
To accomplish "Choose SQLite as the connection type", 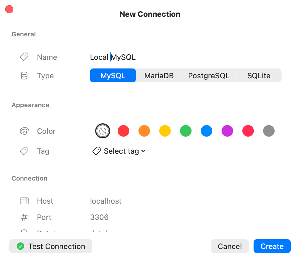I will (x=259, y=75).
